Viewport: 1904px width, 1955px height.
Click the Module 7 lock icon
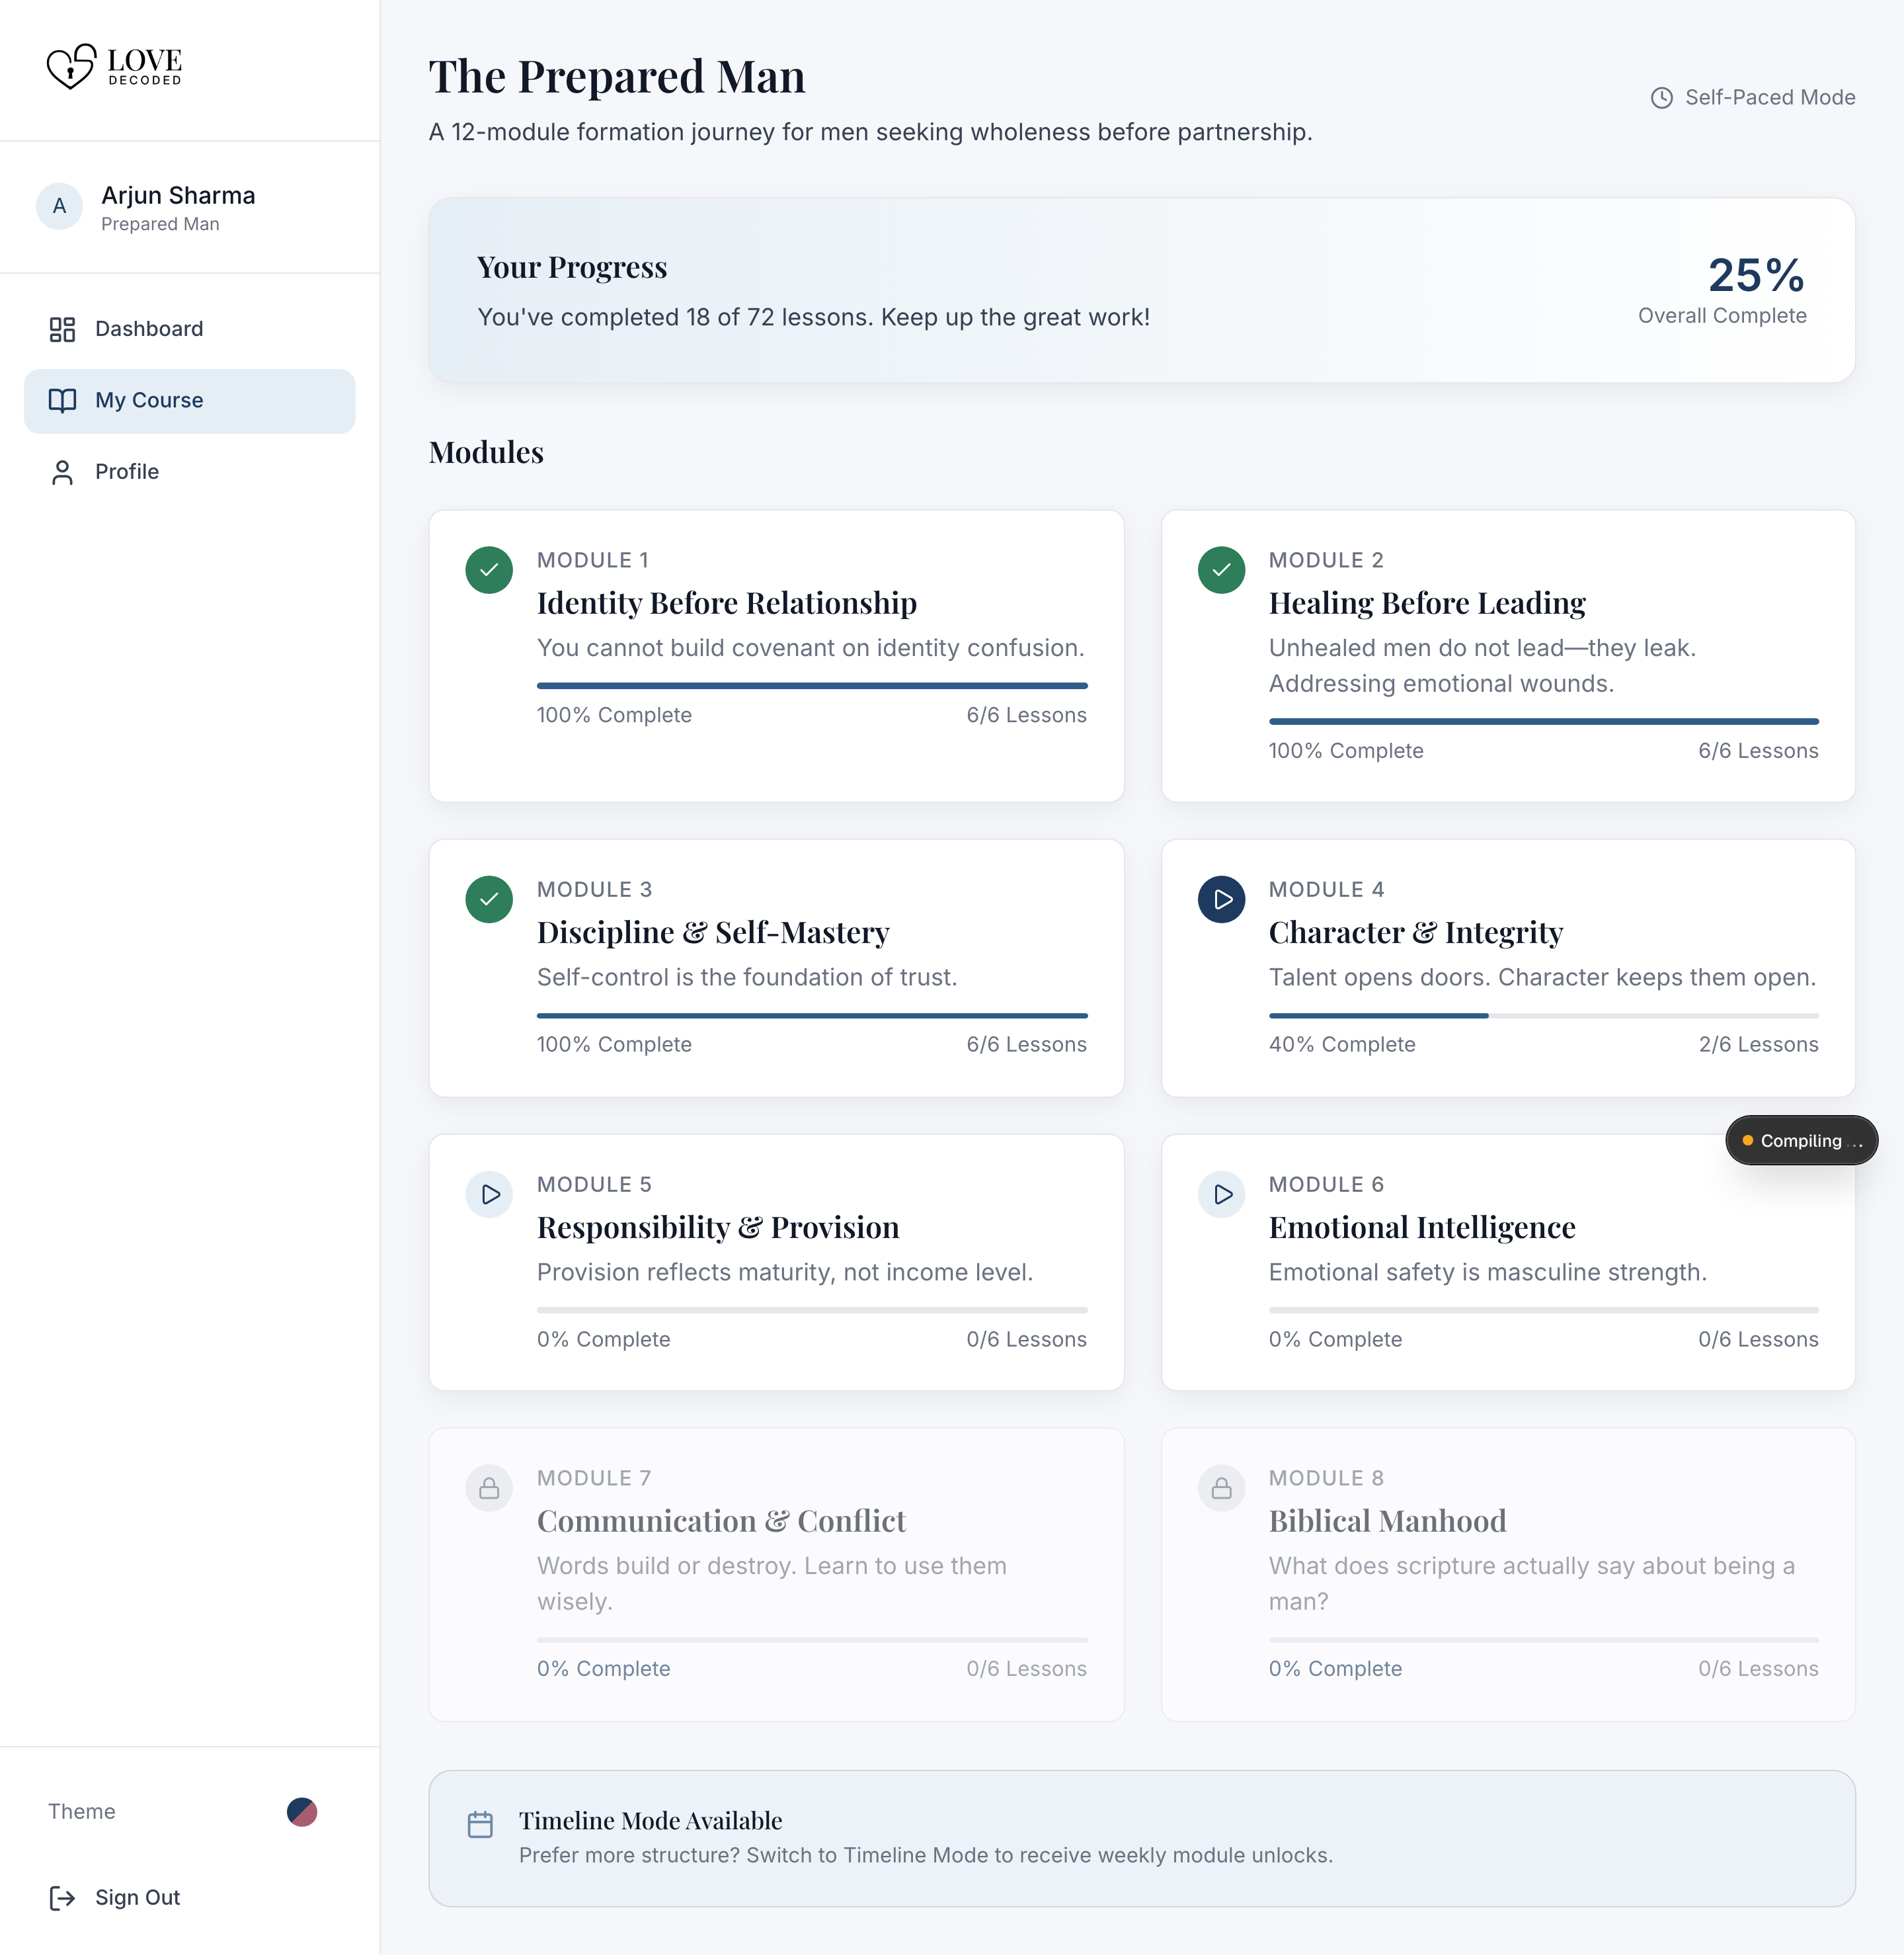click(x=489, y=1488)
